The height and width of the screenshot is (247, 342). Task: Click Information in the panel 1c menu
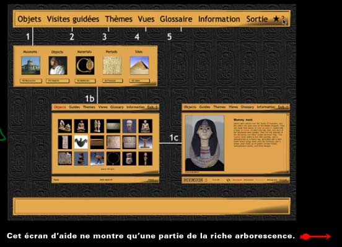click(266, 107)
